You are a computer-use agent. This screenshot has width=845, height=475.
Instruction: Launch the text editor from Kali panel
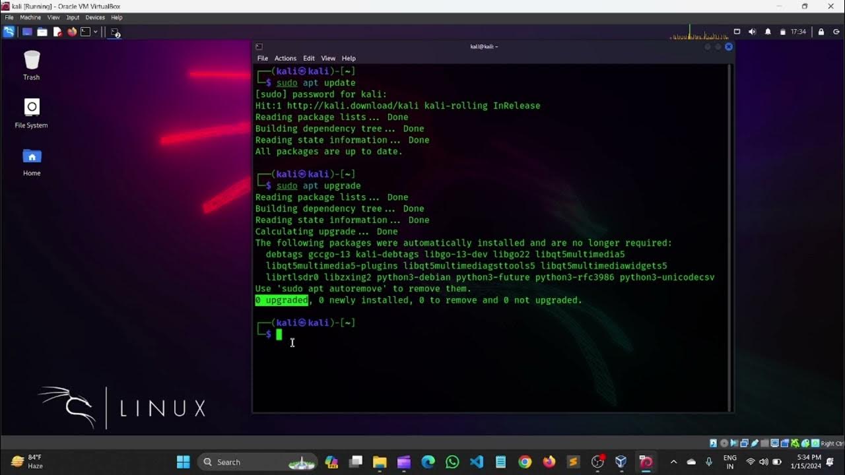tap(57, 32)
